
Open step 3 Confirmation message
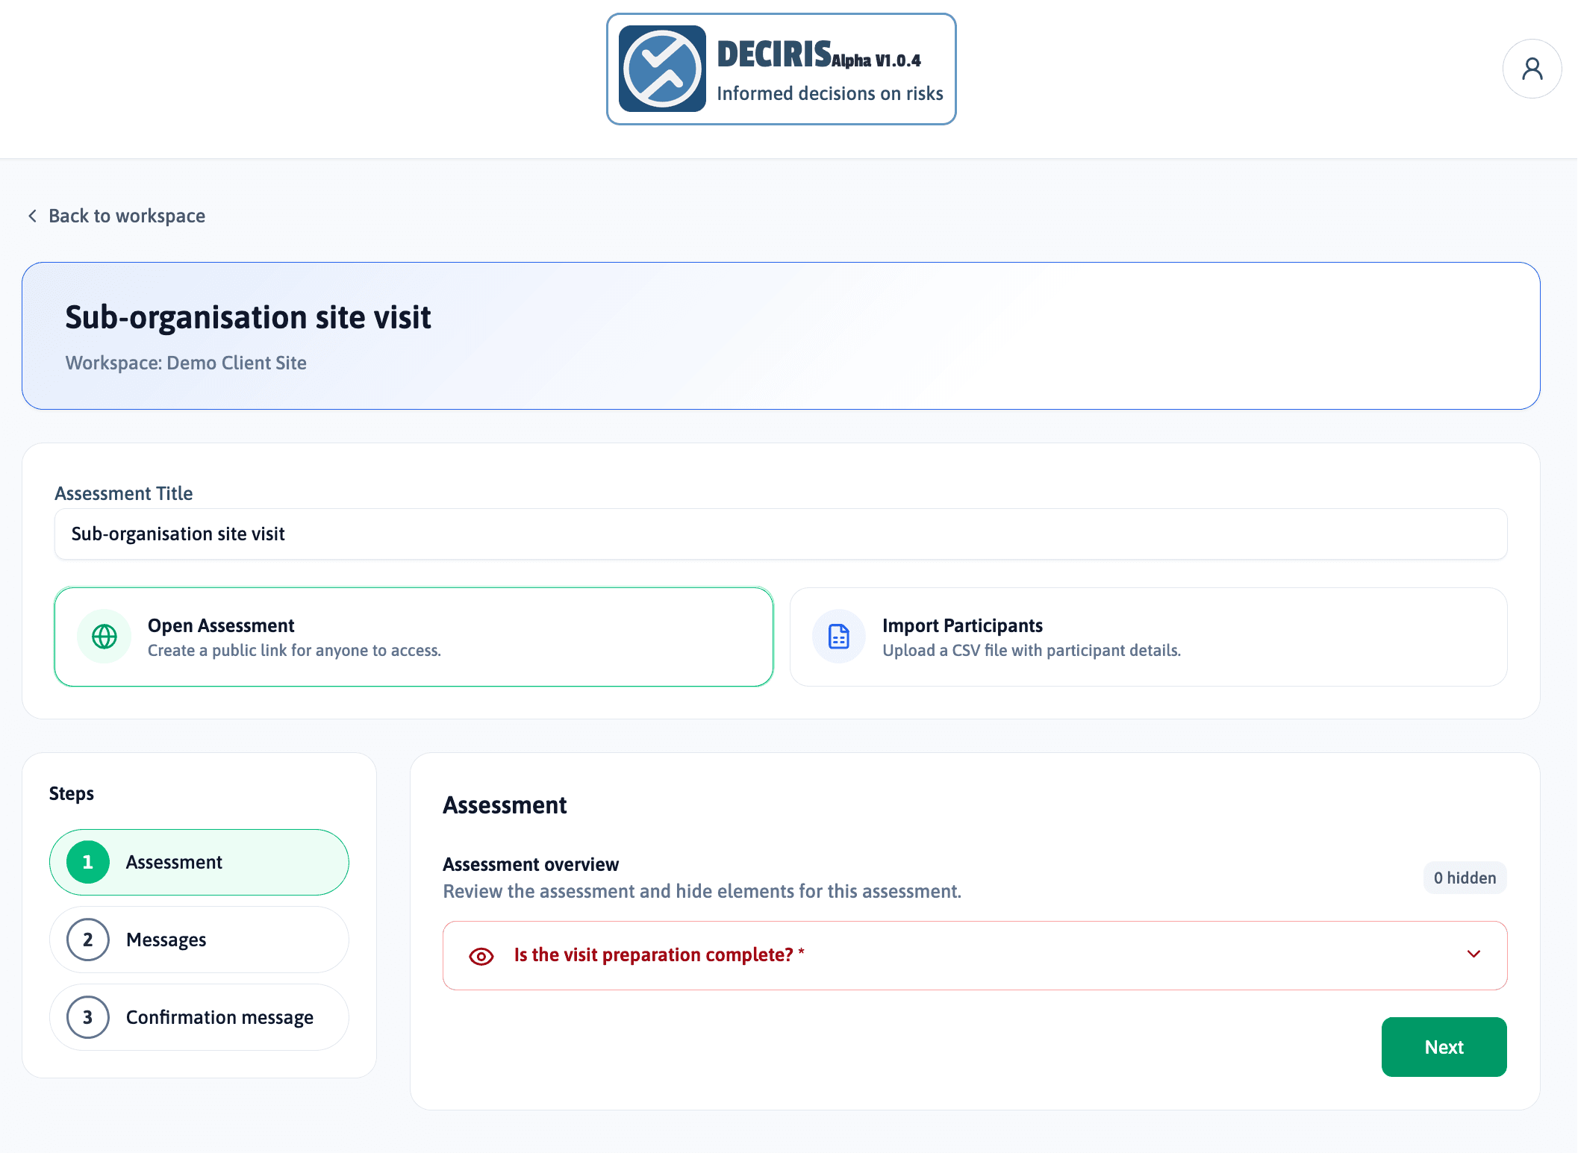tap(199, 1017)
